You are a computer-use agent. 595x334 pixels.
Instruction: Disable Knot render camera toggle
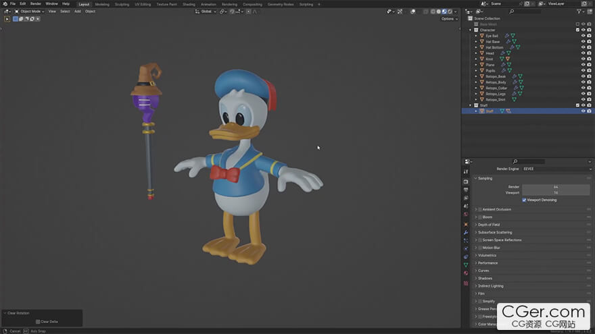tap(590, 59)
